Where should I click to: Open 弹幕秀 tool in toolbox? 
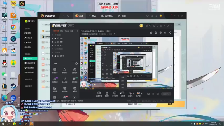pos(74,89)
